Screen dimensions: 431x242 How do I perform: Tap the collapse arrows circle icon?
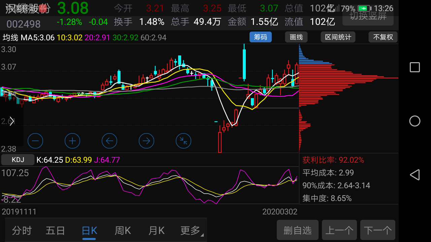pyautogui.click(x=184, y=141)
